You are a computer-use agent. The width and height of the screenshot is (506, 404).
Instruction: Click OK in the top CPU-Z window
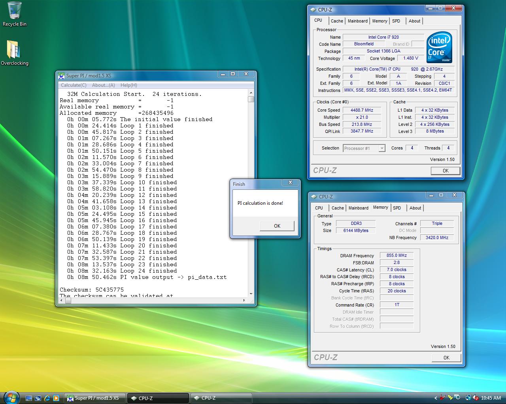click(x=446, y=171)
